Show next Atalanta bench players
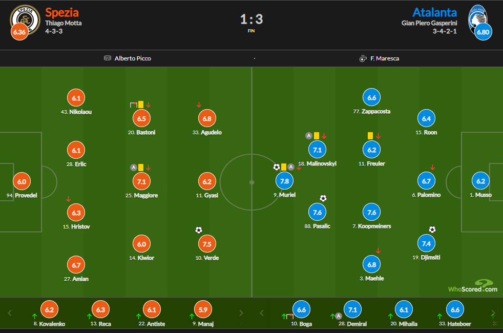The height and width of the screenshot is (333, 503). point(493,313)
